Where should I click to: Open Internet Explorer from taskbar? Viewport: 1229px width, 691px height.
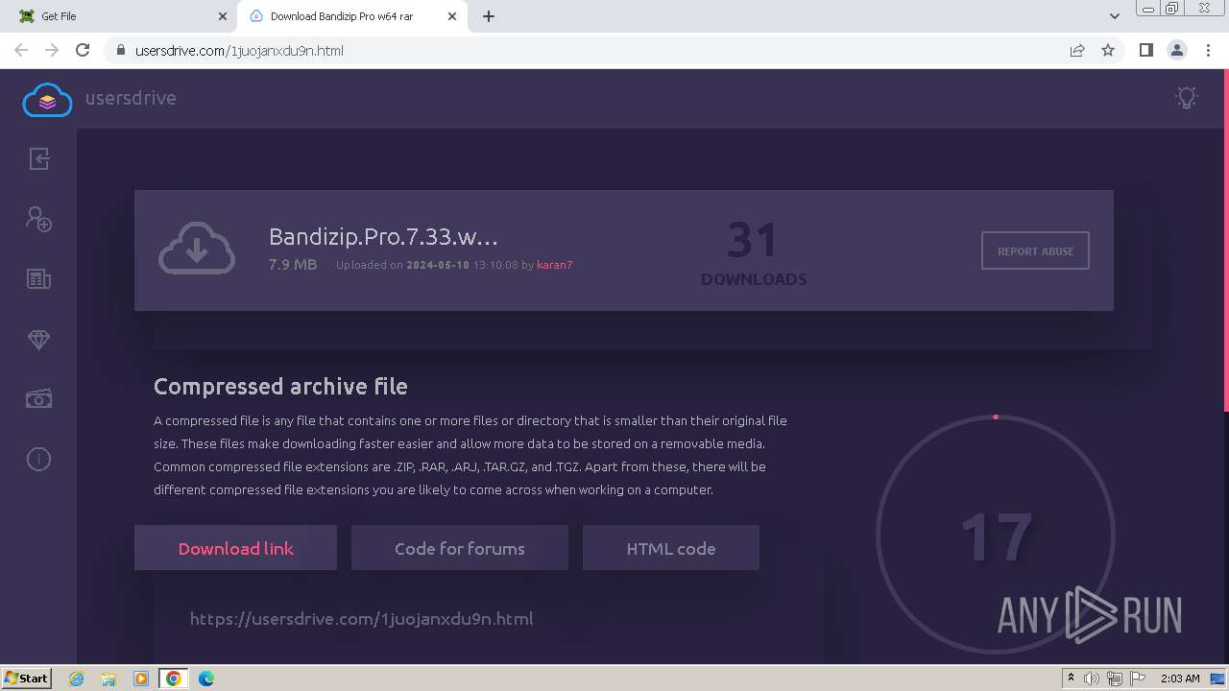click(76, 679)
